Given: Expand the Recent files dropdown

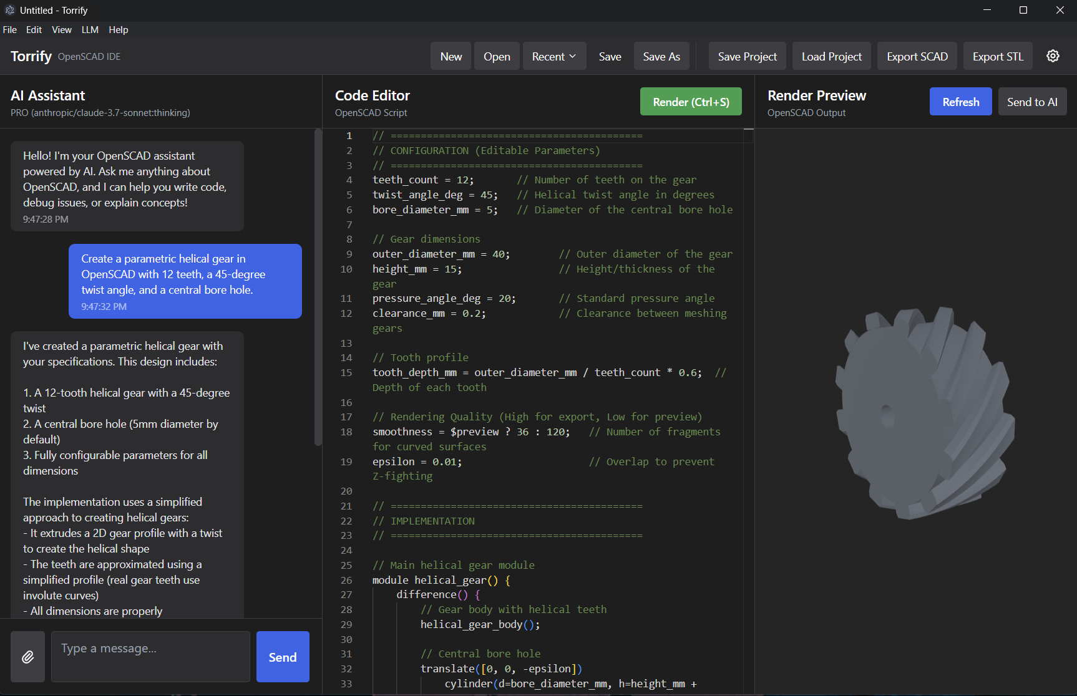Looking at the screenshot, I should [553, 56].
